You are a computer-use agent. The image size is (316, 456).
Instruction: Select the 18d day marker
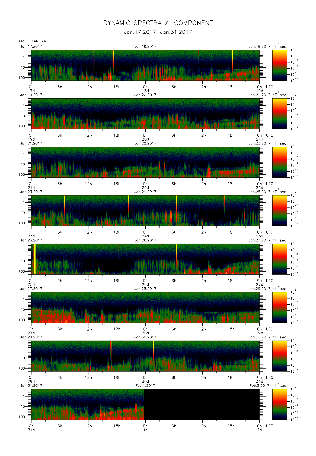145,91
